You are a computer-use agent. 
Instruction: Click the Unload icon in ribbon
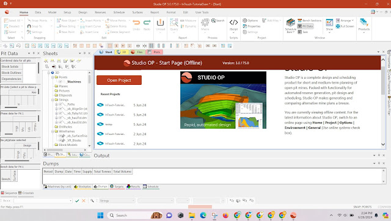(160, 23)
